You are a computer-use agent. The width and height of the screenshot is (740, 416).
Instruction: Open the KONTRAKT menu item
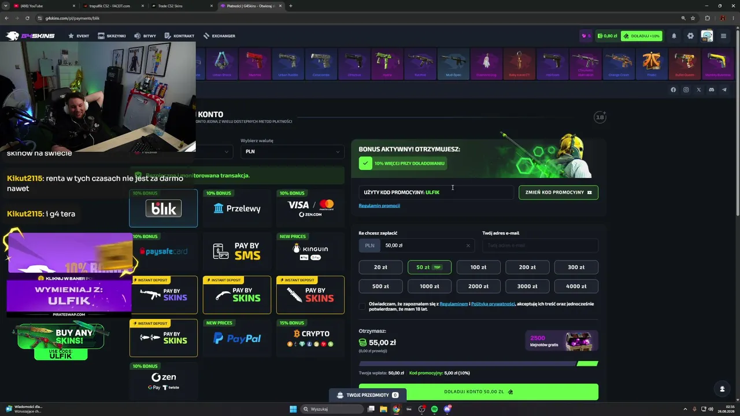click(180, 36)
